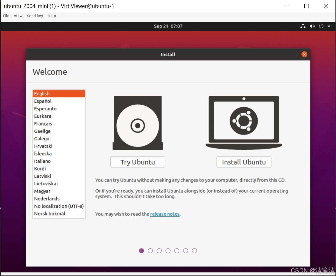
Task: Select Kurdî in the language list
Action: 59,169
